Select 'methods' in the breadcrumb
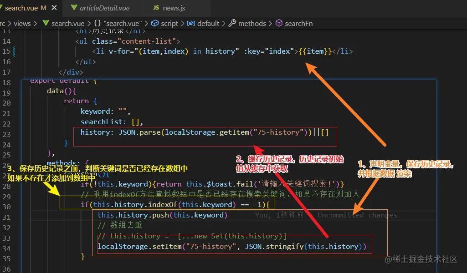This screenshot has width=467, height=273. [x=252, y=24]
